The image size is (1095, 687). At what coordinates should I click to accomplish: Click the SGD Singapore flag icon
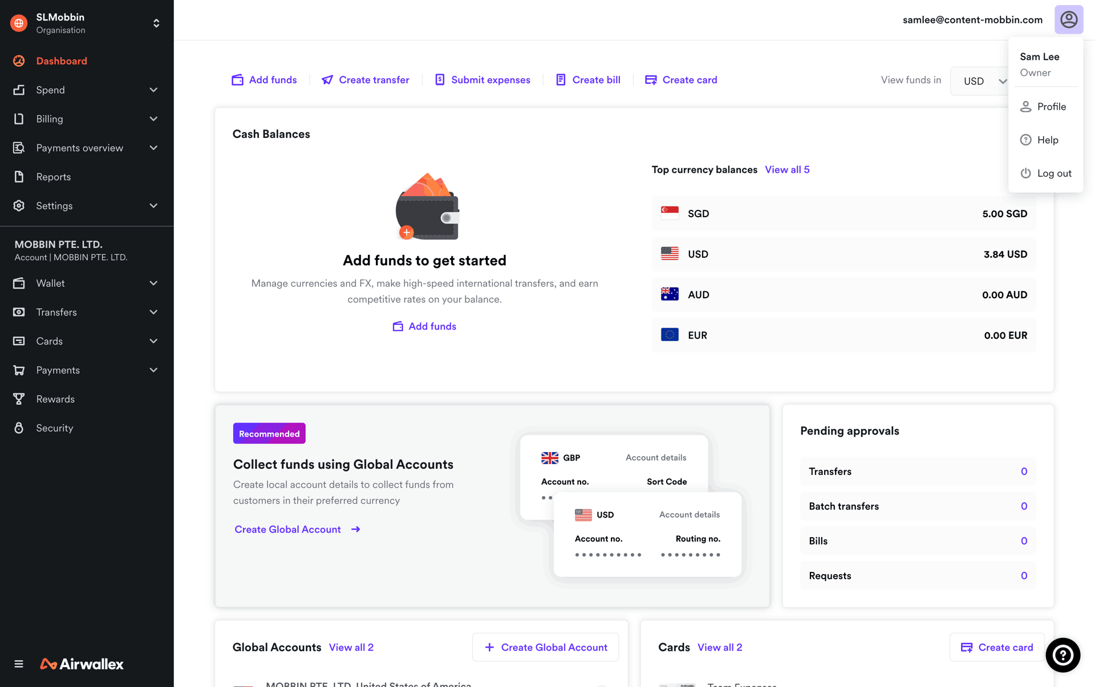tap(670, 213)
